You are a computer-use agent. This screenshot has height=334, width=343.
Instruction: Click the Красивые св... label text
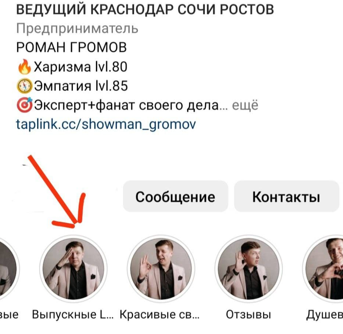click(x=160, y=315)
